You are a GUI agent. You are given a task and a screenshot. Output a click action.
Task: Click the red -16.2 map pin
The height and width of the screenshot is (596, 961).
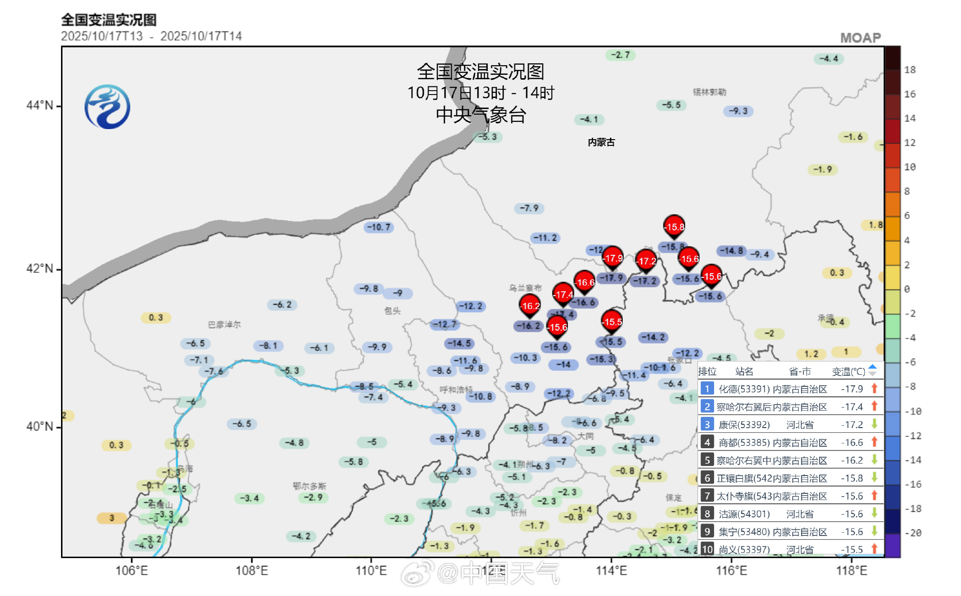[530, 305]
